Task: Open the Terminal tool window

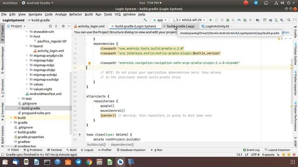Action: click(x=54, y=150)
